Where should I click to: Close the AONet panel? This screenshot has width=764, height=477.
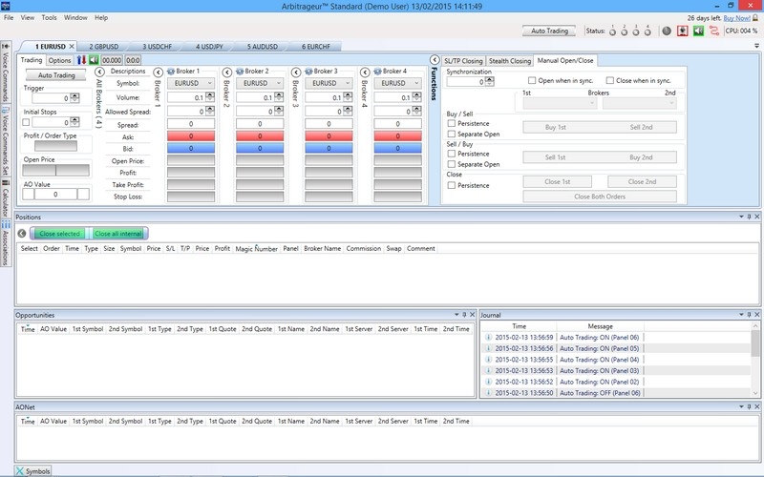(x=757, y=406)
